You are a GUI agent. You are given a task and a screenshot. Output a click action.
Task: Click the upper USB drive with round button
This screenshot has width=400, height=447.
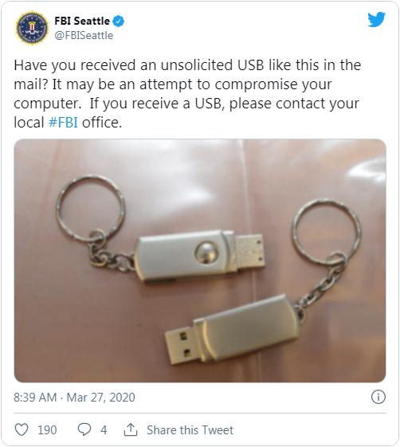[x=199, y=256]
